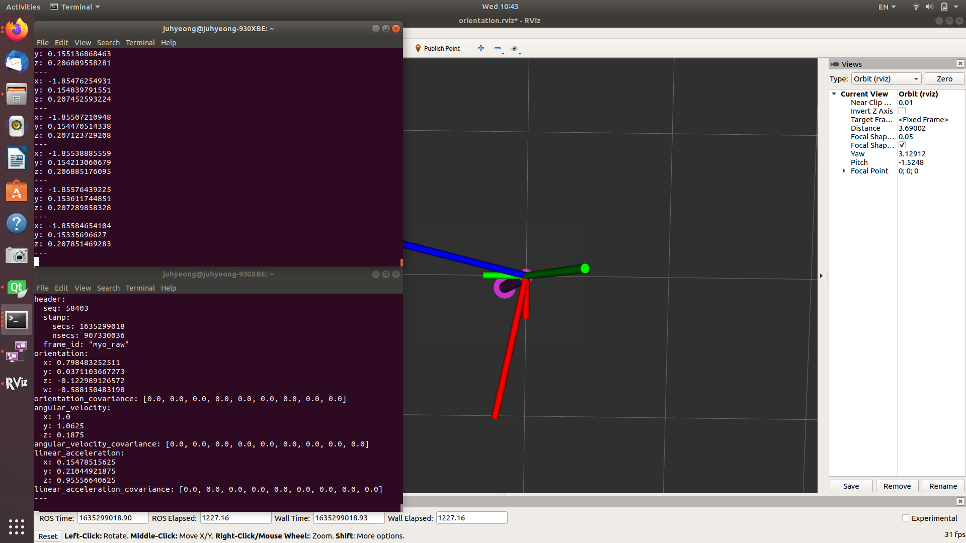Open the Screenshot camera app in dock
This screenshot has width=966, height=543.
click(17, 255)
